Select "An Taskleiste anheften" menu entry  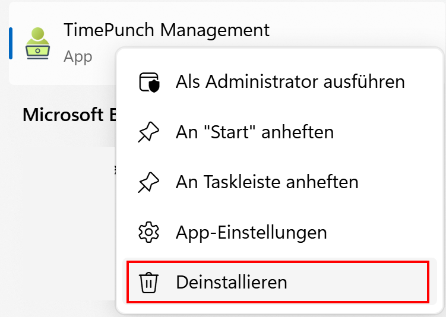(267, 182)
